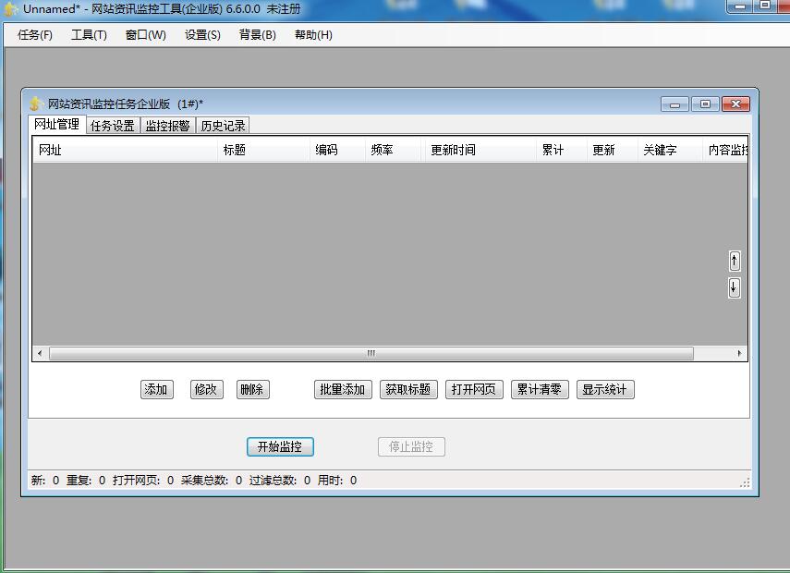Switch to the 历史记录 tab
Screen dimensions: 790x573
pos(222,125)
